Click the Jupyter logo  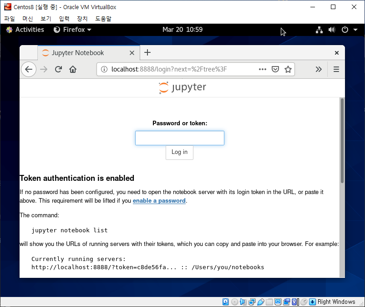[x=182, y=88]
